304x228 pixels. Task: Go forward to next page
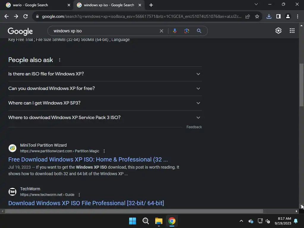16,17
